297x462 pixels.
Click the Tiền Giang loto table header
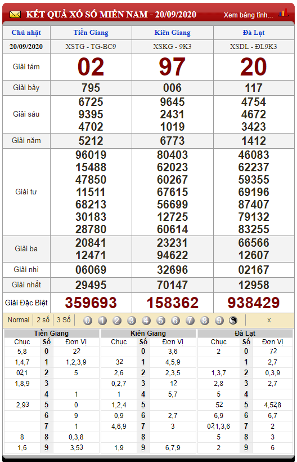tap(51, 333)
